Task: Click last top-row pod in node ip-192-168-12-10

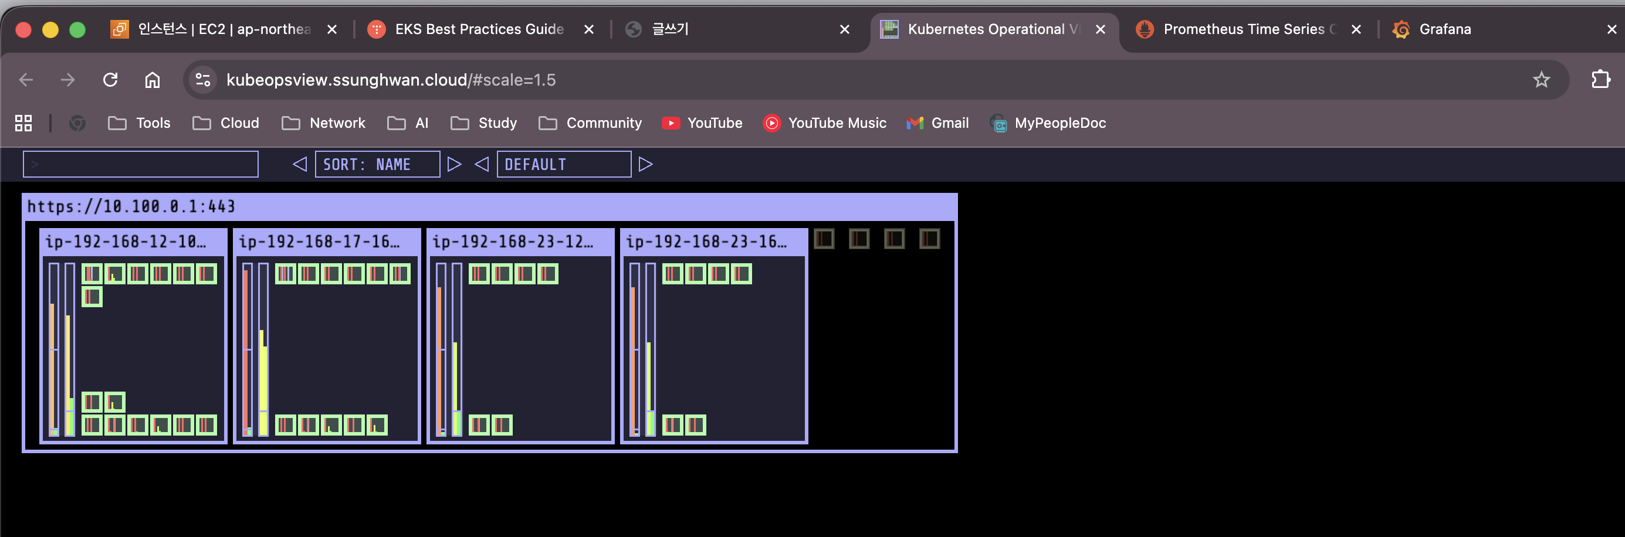Action: pos(206,274)
